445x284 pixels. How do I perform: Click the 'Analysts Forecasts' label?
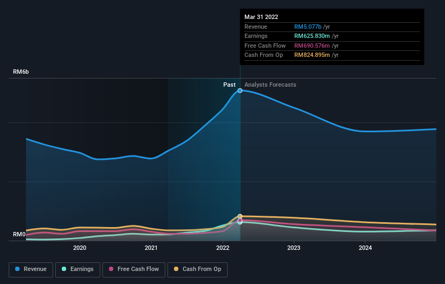pos(270,85)
